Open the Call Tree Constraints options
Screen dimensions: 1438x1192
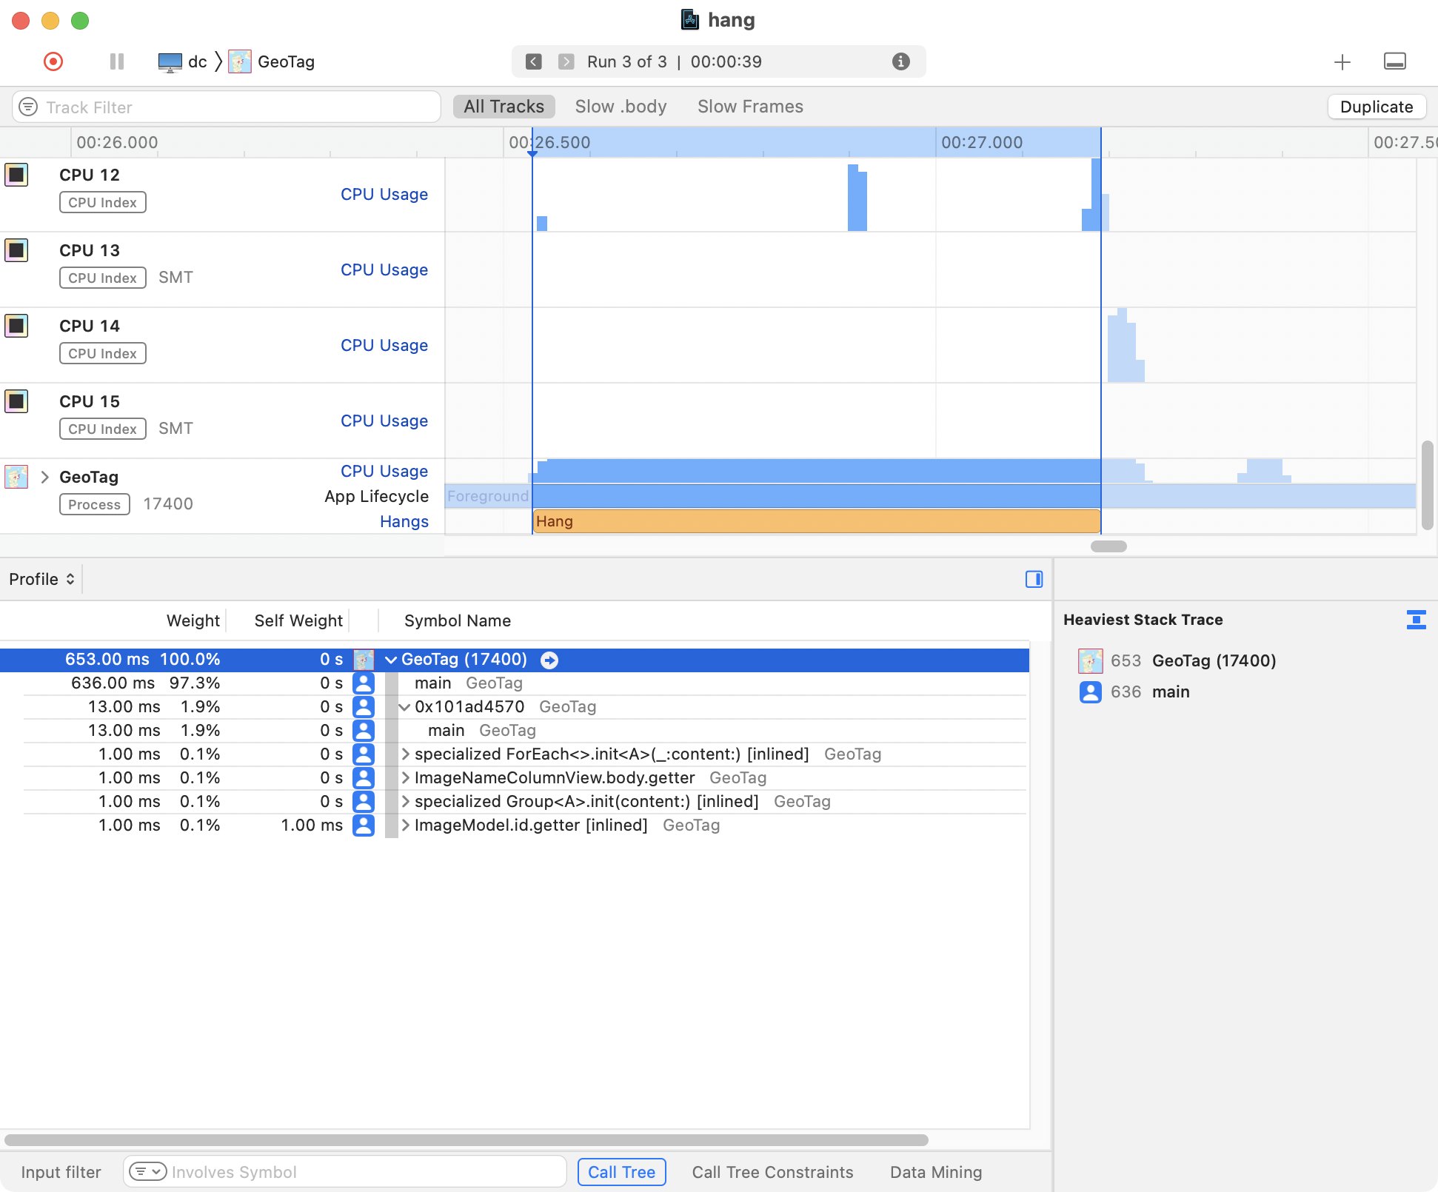(772, 1172)
